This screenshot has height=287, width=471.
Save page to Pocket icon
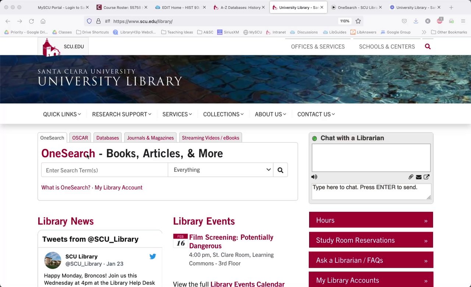[404, 21]
